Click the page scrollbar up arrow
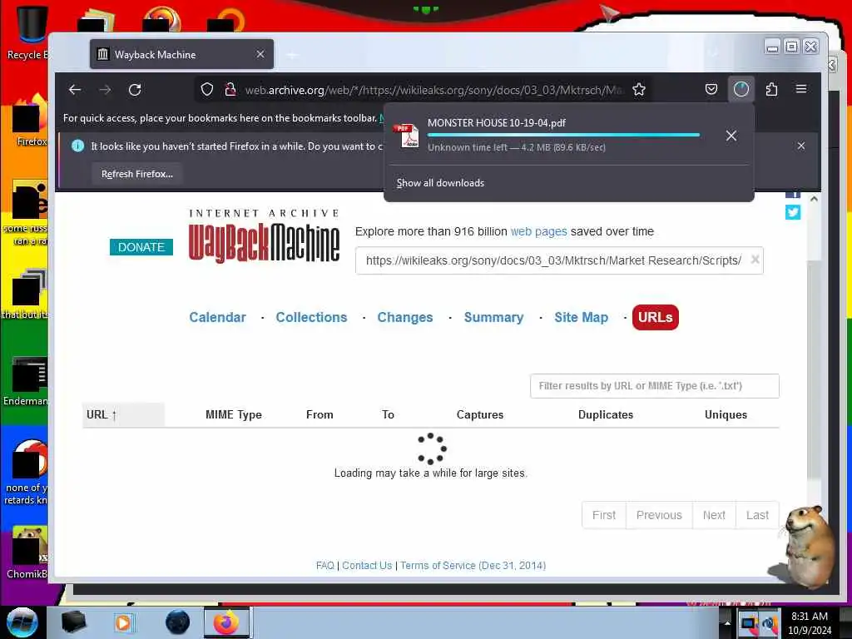 [x=814, y=199]
